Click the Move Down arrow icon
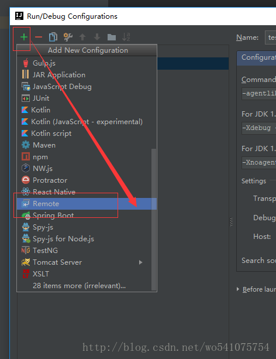The height and width of the screenshot is (359, 276). 97,37
